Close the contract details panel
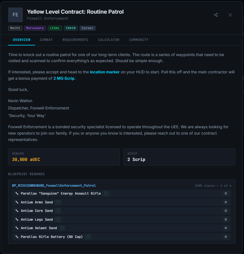 tap(230, 15)
